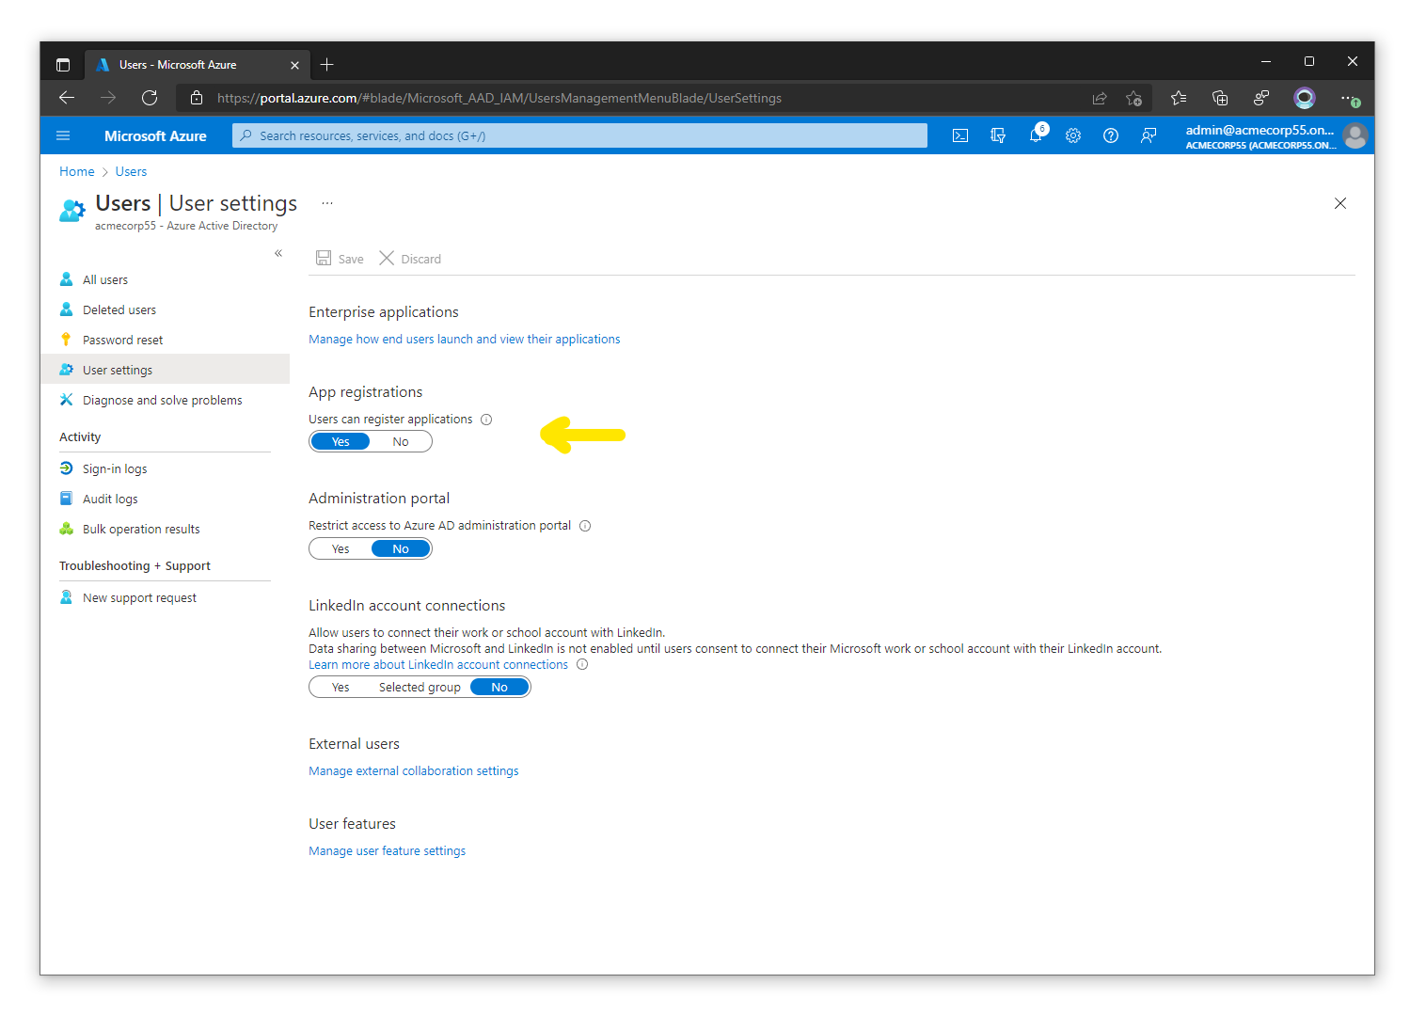1426x1031 pixels.
Task: Click the tab actions icon at window left
Action: pos(63,65)
